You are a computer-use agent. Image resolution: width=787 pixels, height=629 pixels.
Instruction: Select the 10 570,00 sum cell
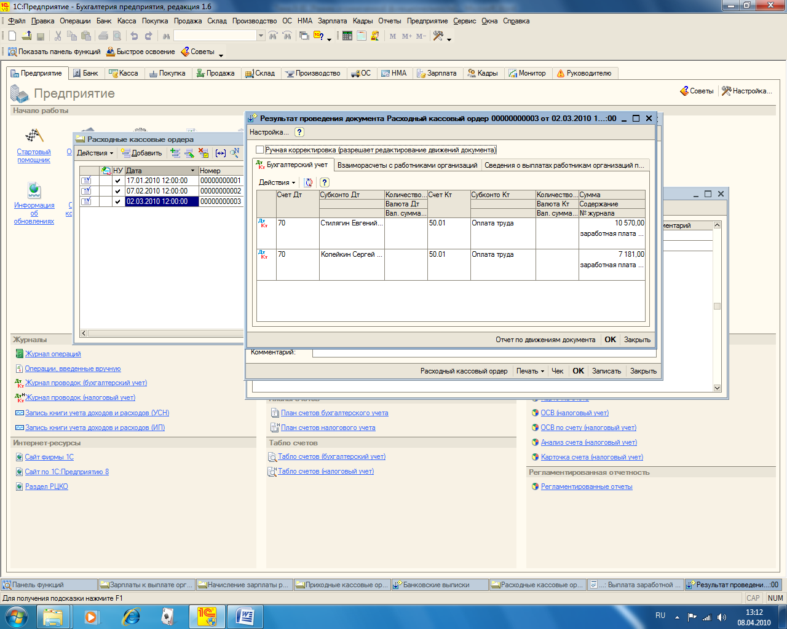[612, 224]
